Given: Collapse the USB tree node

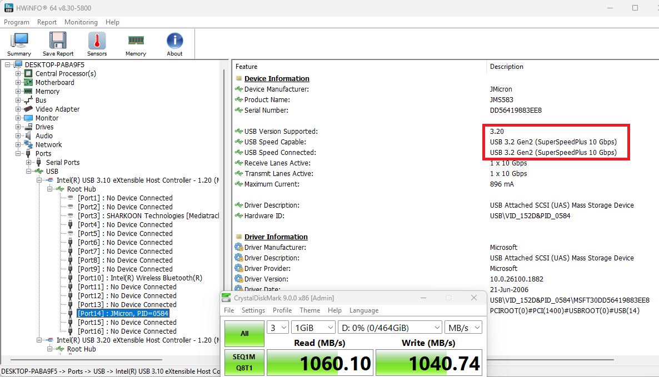Looking at the screenshot, I should [28, 171].
